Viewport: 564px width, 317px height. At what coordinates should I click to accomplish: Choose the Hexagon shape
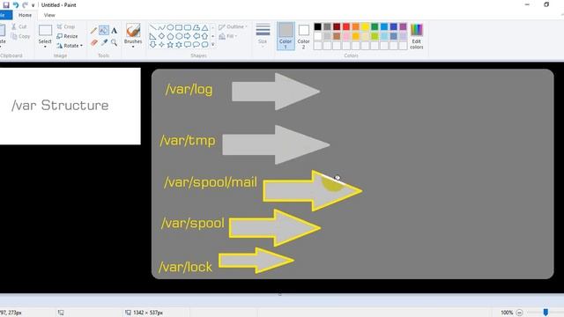[179, 36]
